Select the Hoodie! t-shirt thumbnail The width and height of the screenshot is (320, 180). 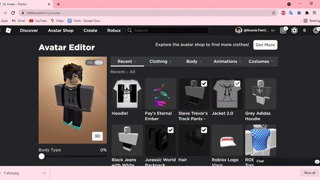(x=127, y=93)
